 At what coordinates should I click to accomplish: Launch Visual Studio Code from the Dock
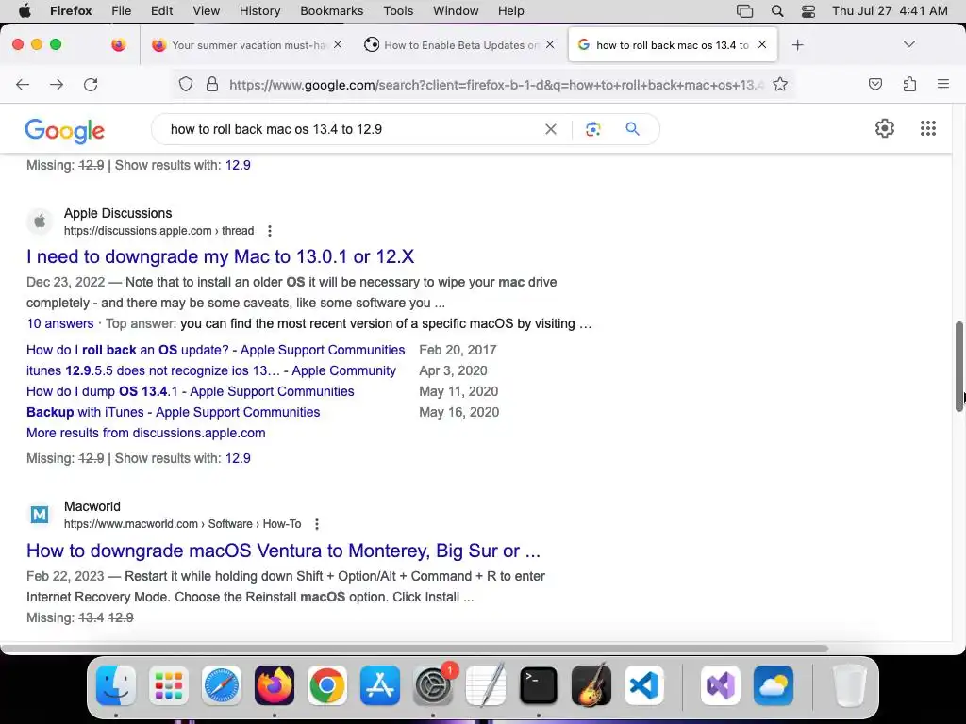[x=644, y=685]
